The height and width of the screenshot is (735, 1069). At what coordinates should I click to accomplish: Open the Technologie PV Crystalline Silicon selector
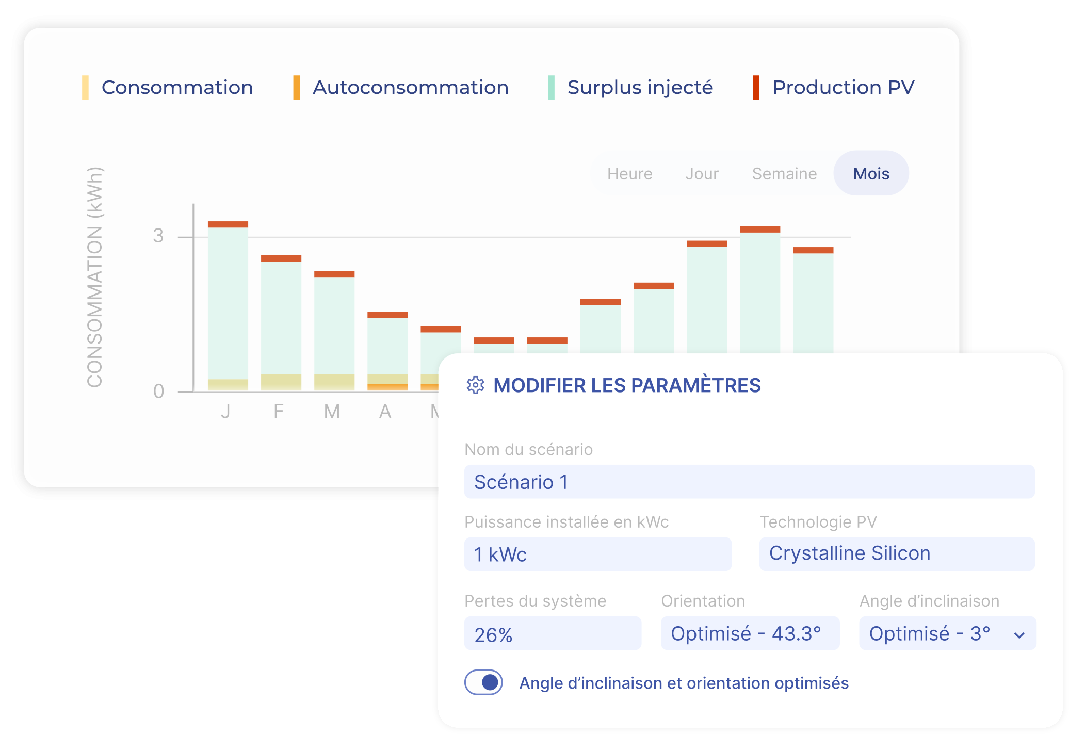tap(897, 554)
